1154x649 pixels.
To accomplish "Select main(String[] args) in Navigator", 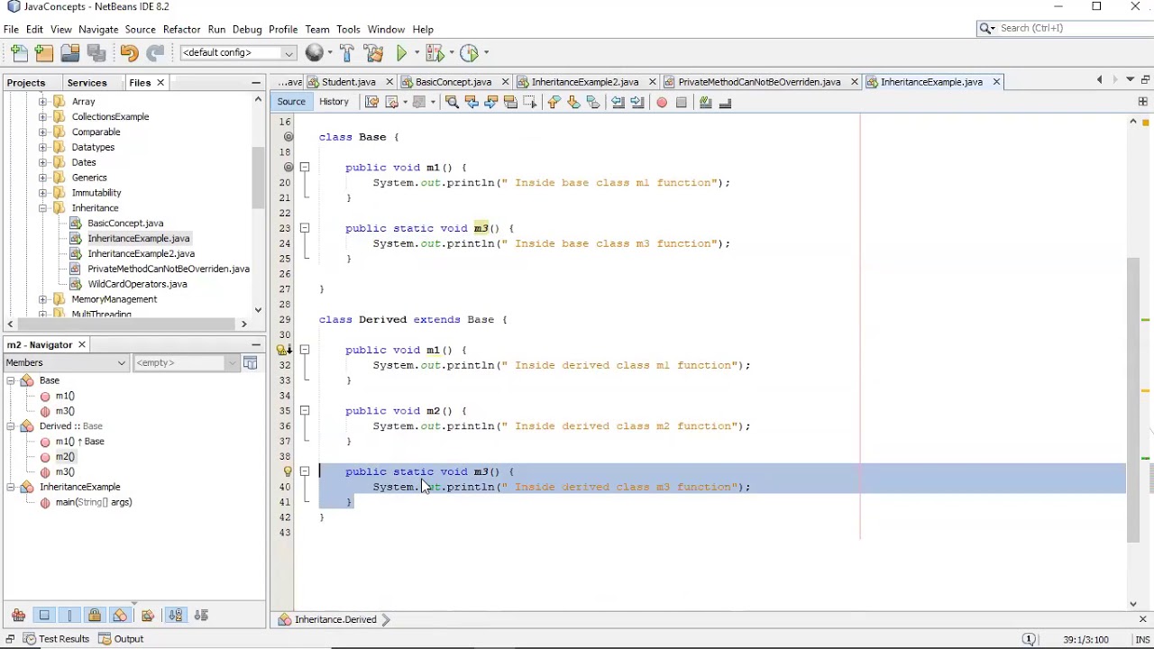I will [x=93, y=502].
